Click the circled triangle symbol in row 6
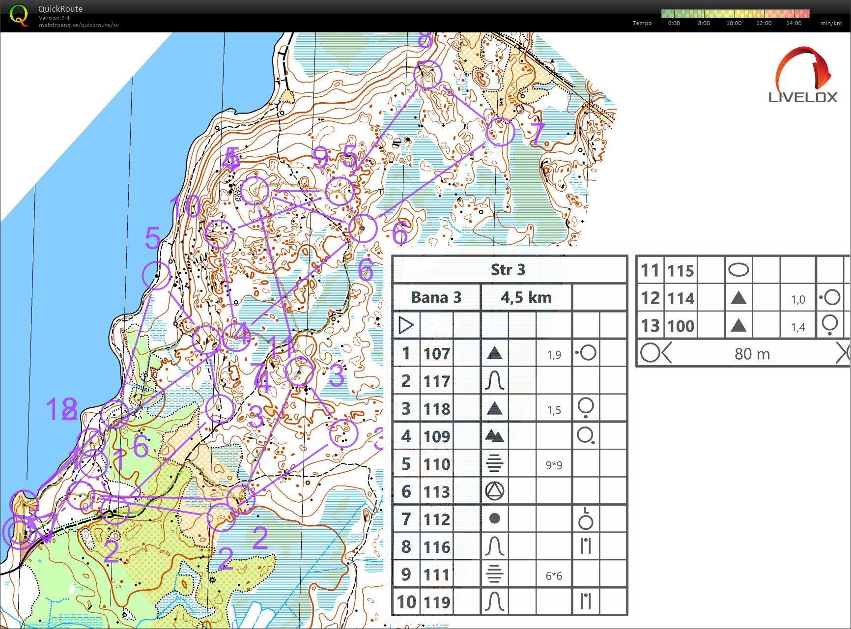The image size is (851, 629). [495, 491]
